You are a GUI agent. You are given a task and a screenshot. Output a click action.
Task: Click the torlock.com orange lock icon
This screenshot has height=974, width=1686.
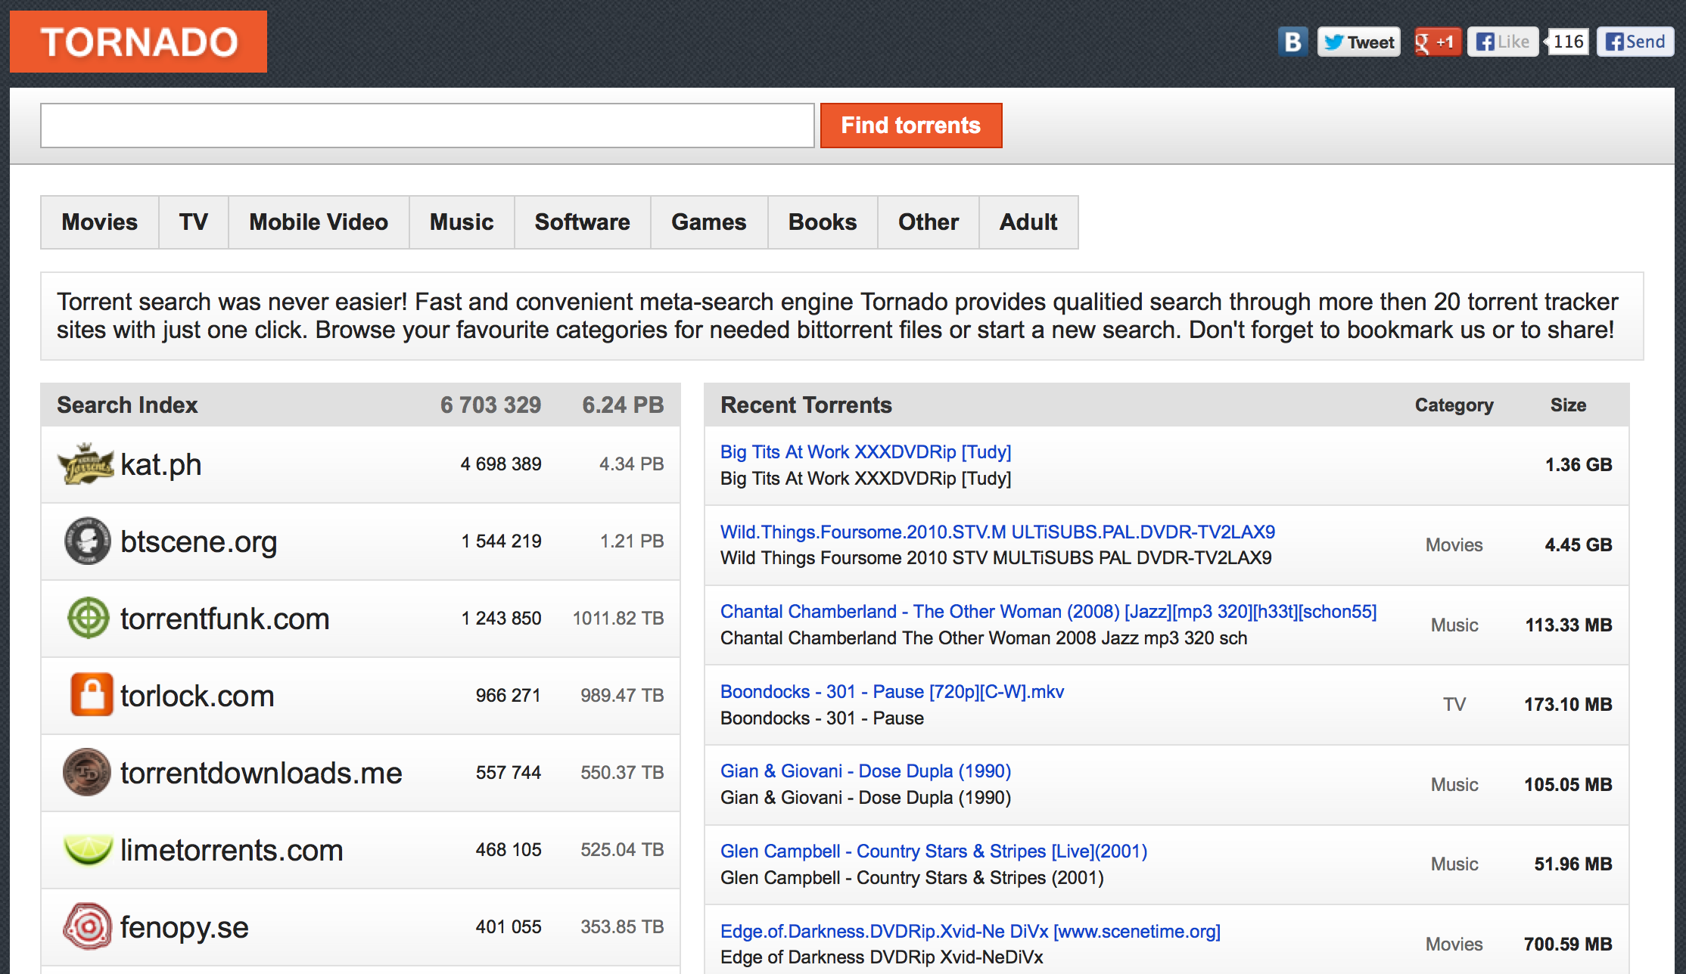tap(92, 695)
